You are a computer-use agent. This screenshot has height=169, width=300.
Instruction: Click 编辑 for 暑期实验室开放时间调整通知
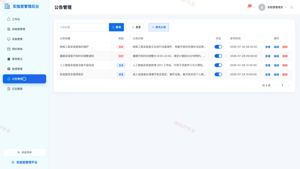pos(277,56)
